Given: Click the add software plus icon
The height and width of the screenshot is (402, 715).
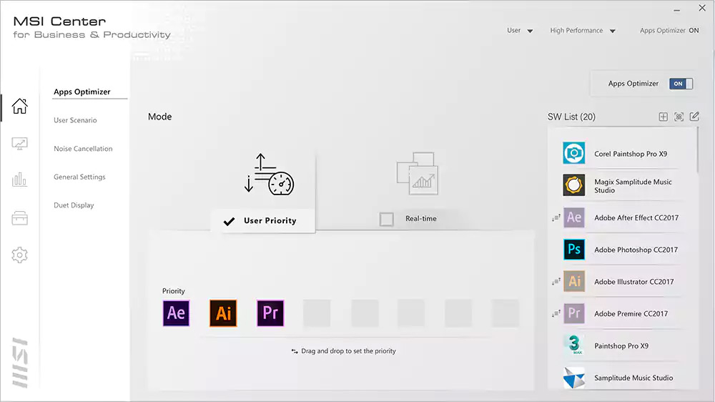Looking at the screenshot, I should [x=663, y=117].
